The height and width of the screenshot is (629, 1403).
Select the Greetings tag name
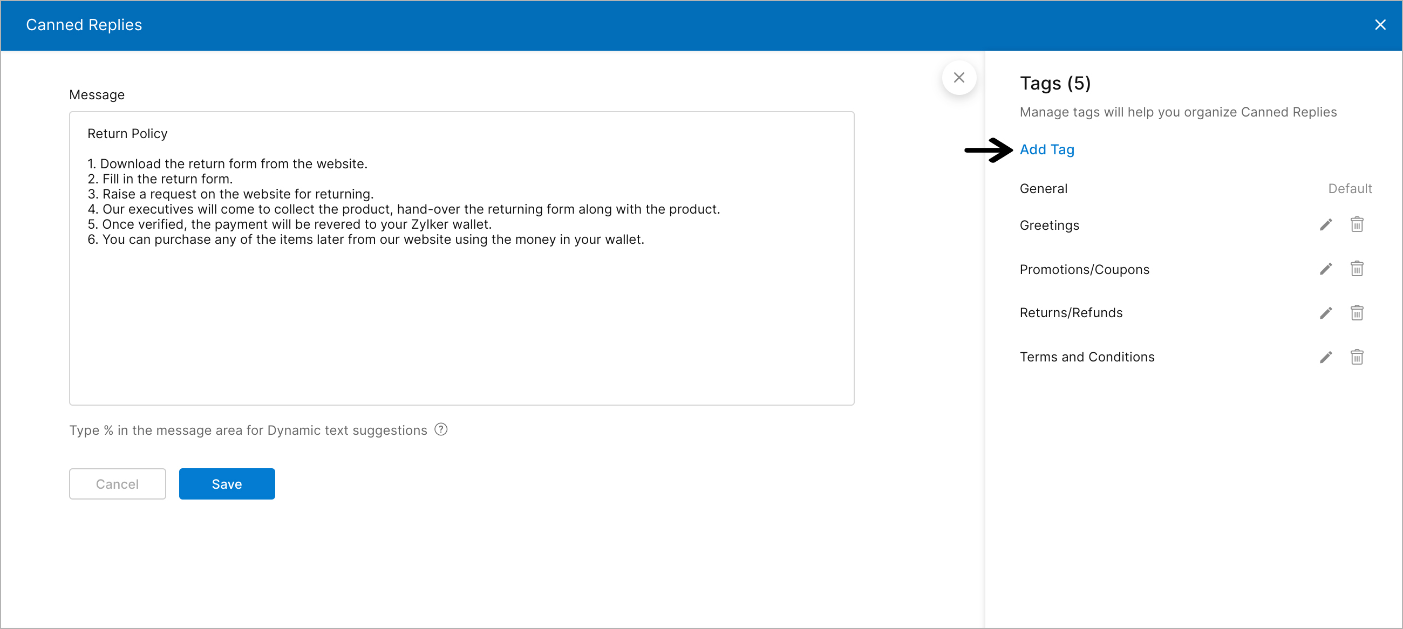(1049, 225)
